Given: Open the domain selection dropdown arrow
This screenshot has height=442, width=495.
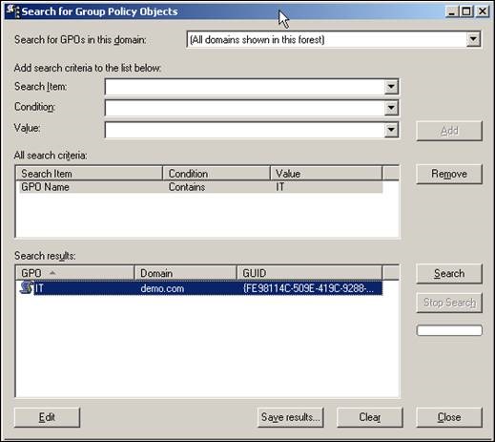Looking at the screenshot, I should [x=473, y=39].
